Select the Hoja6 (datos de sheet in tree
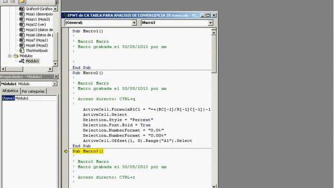 tap(39, 35)
